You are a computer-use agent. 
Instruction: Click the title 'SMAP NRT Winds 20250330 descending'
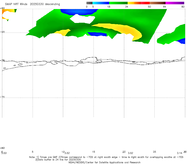coord(32,4)
